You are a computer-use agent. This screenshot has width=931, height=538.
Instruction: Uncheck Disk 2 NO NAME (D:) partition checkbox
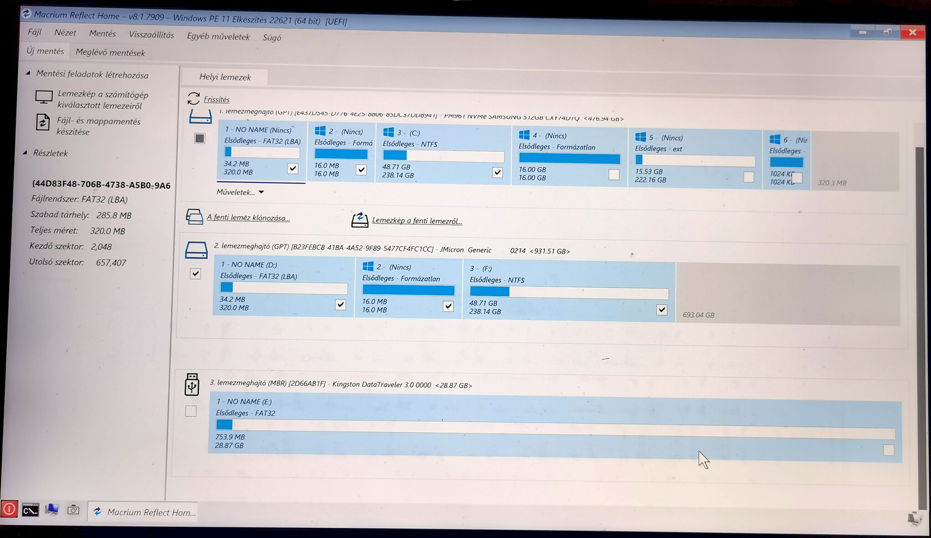(x=340, y=304)
